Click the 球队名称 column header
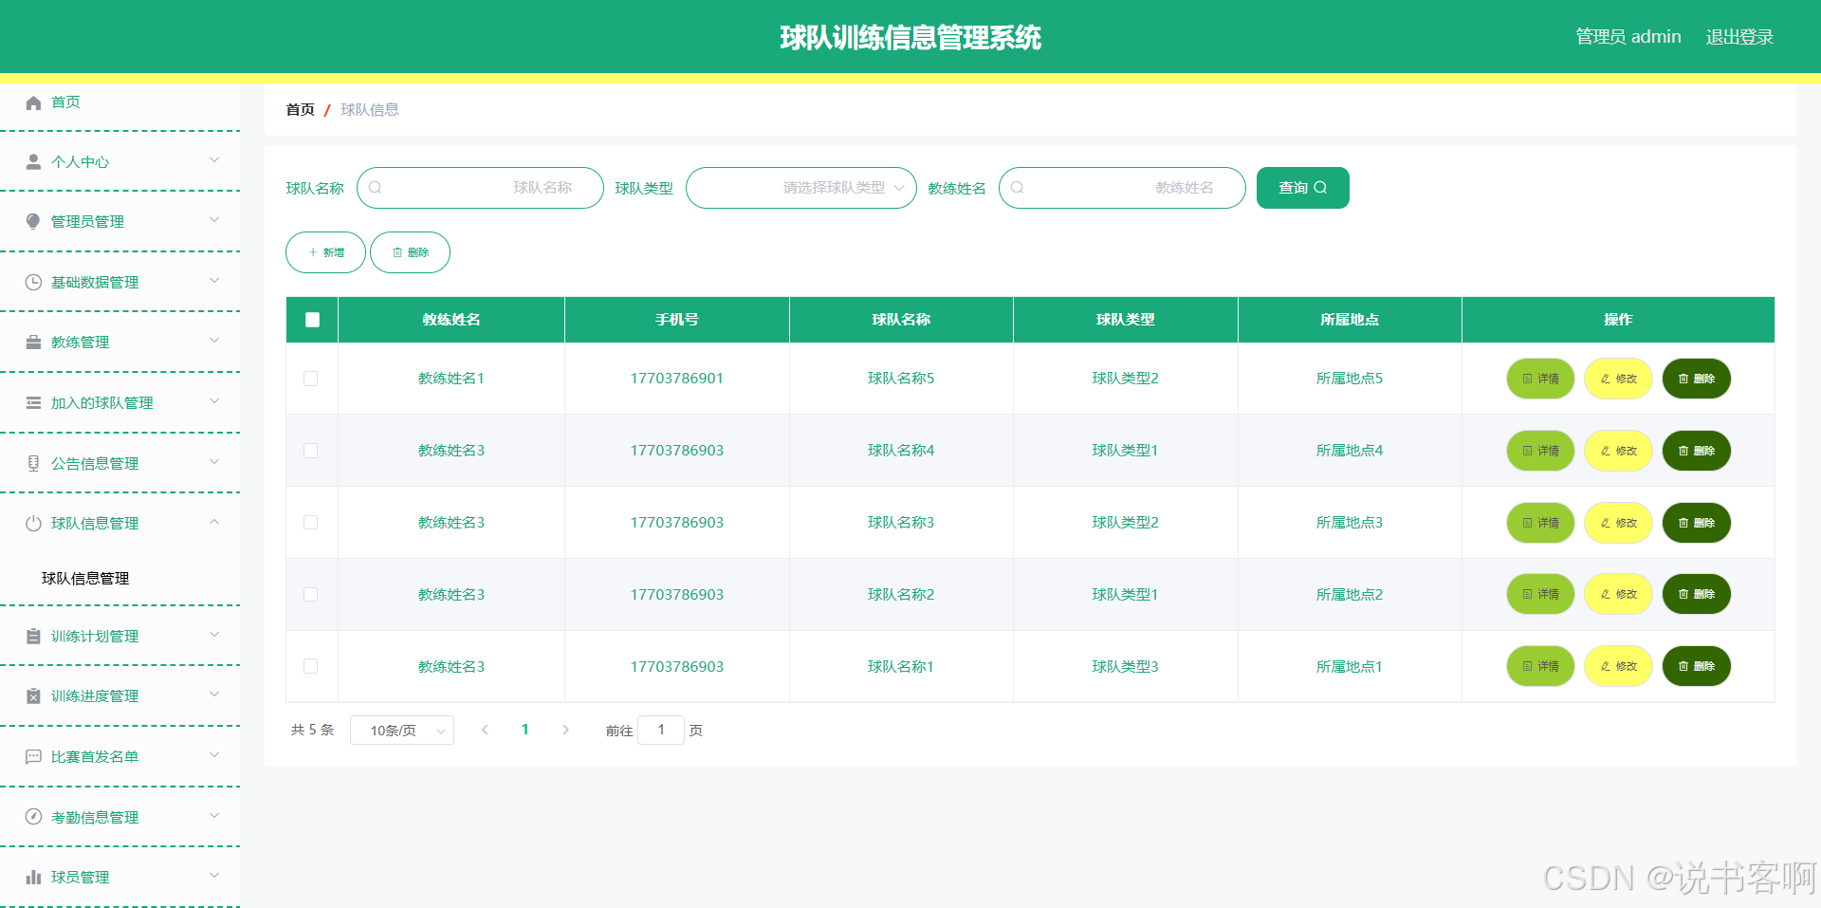The height and width of the screenshot is (908, 1821). [901, 320]
